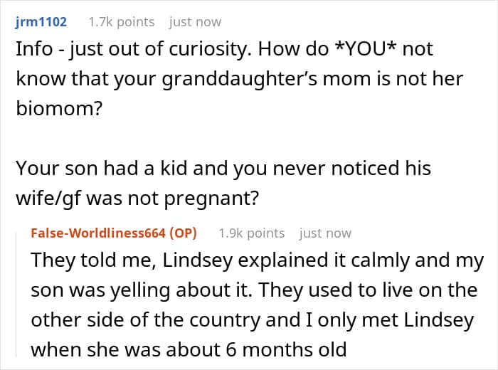Click the 1.9k points score
498x370 pixels.
tap(252, 233)
